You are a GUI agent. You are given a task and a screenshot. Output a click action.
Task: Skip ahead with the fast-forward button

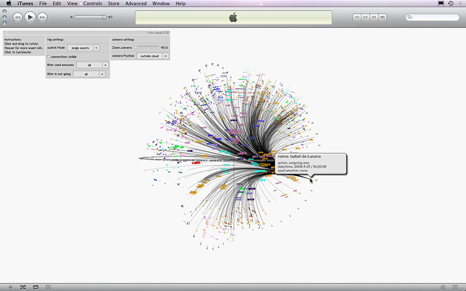[x=42, y=17]
